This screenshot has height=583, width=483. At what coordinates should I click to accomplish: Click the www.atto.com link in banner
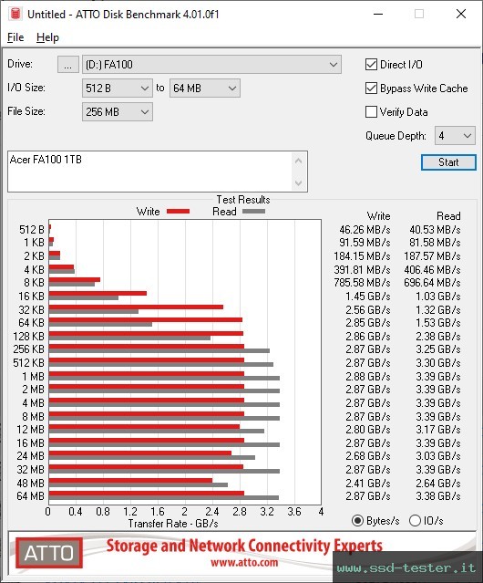[244, 562]
